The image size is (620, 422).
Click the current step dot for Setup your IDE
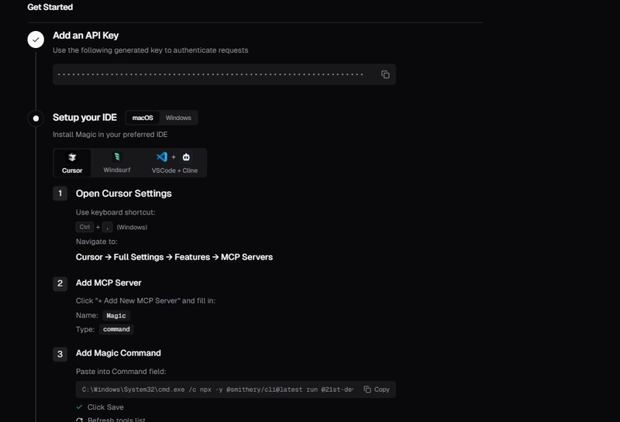click(36, 118)
